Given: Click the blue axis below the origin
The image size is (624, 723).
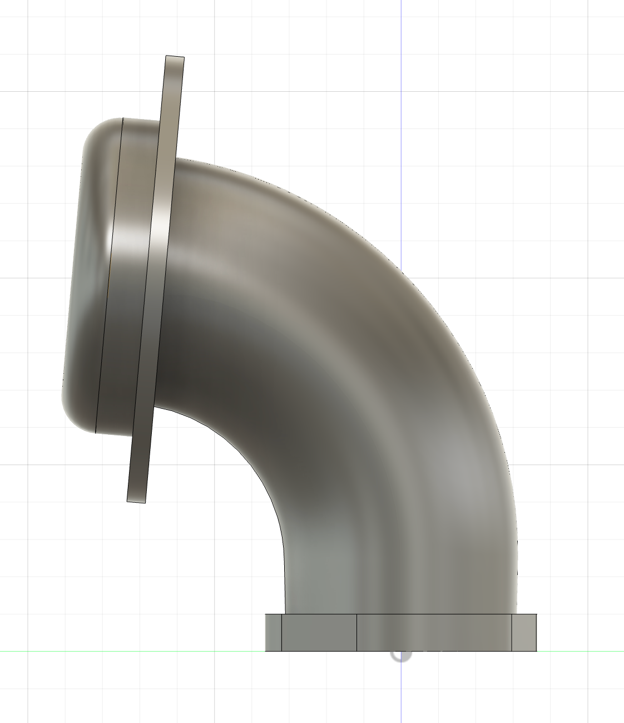Looking at the screenshot, I should pyautogui.click(x=402, y=695).
